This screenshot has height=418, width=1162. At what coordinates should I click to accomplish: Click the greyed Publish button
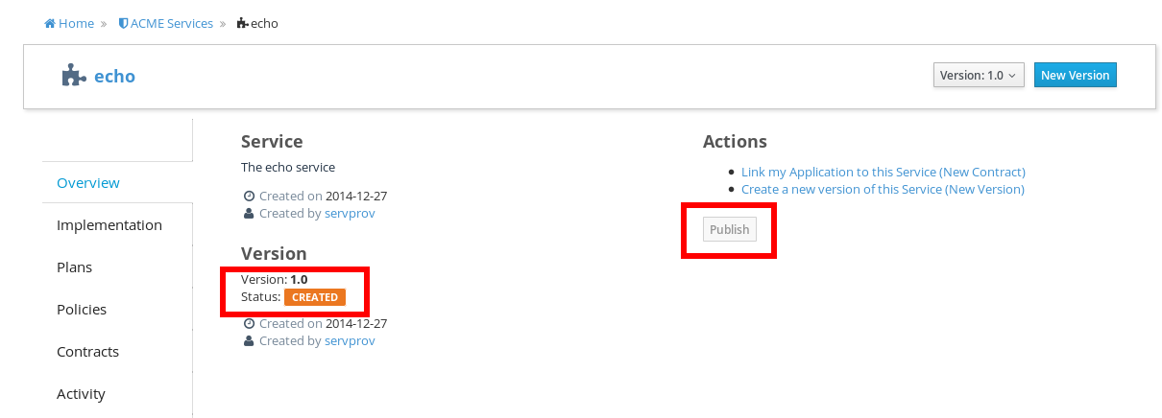coord(730,229)
